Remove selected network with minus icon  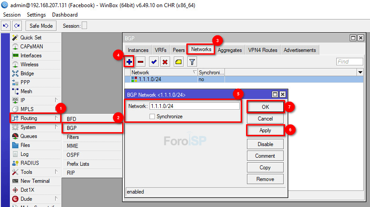pos(141,62)
